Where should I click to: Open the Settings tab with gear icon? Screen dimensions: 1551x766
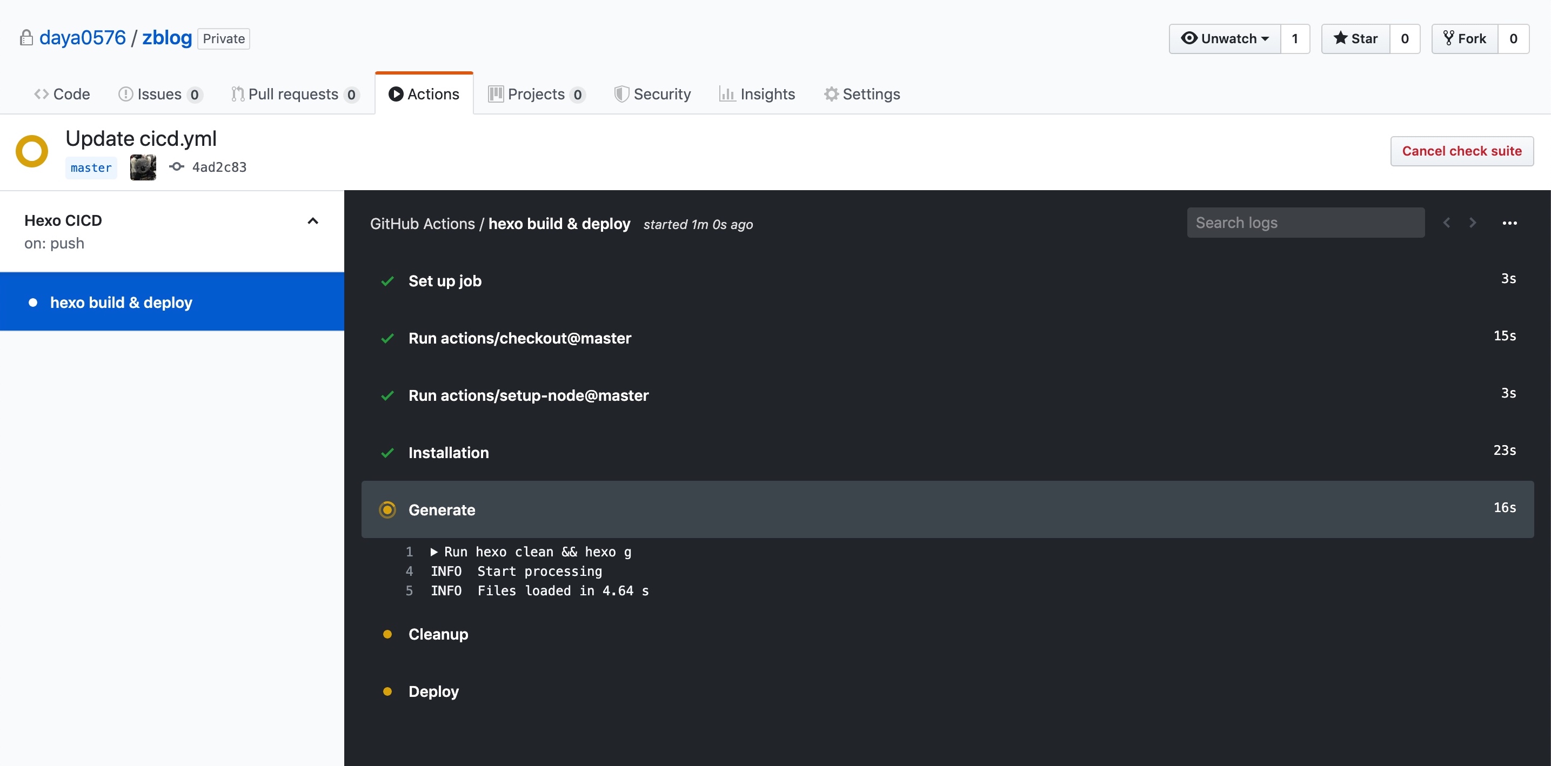click(861, 94)
